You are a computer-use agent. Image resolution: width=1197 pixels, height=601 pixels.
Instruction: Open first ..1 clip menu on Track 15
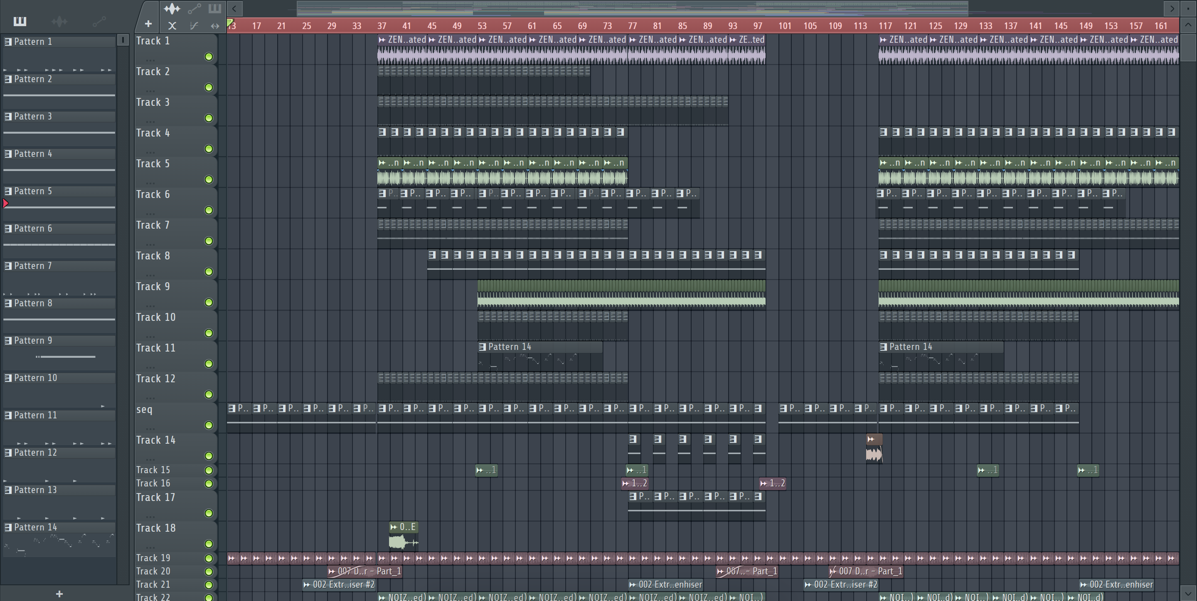point(480,470)
